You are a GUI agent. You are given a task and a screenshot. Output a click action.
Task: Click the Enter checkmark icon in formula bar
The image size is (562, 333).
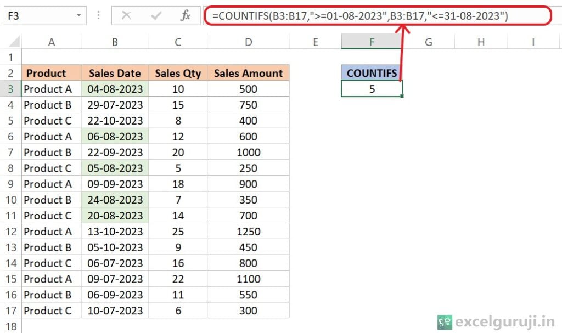pos(156,16)
